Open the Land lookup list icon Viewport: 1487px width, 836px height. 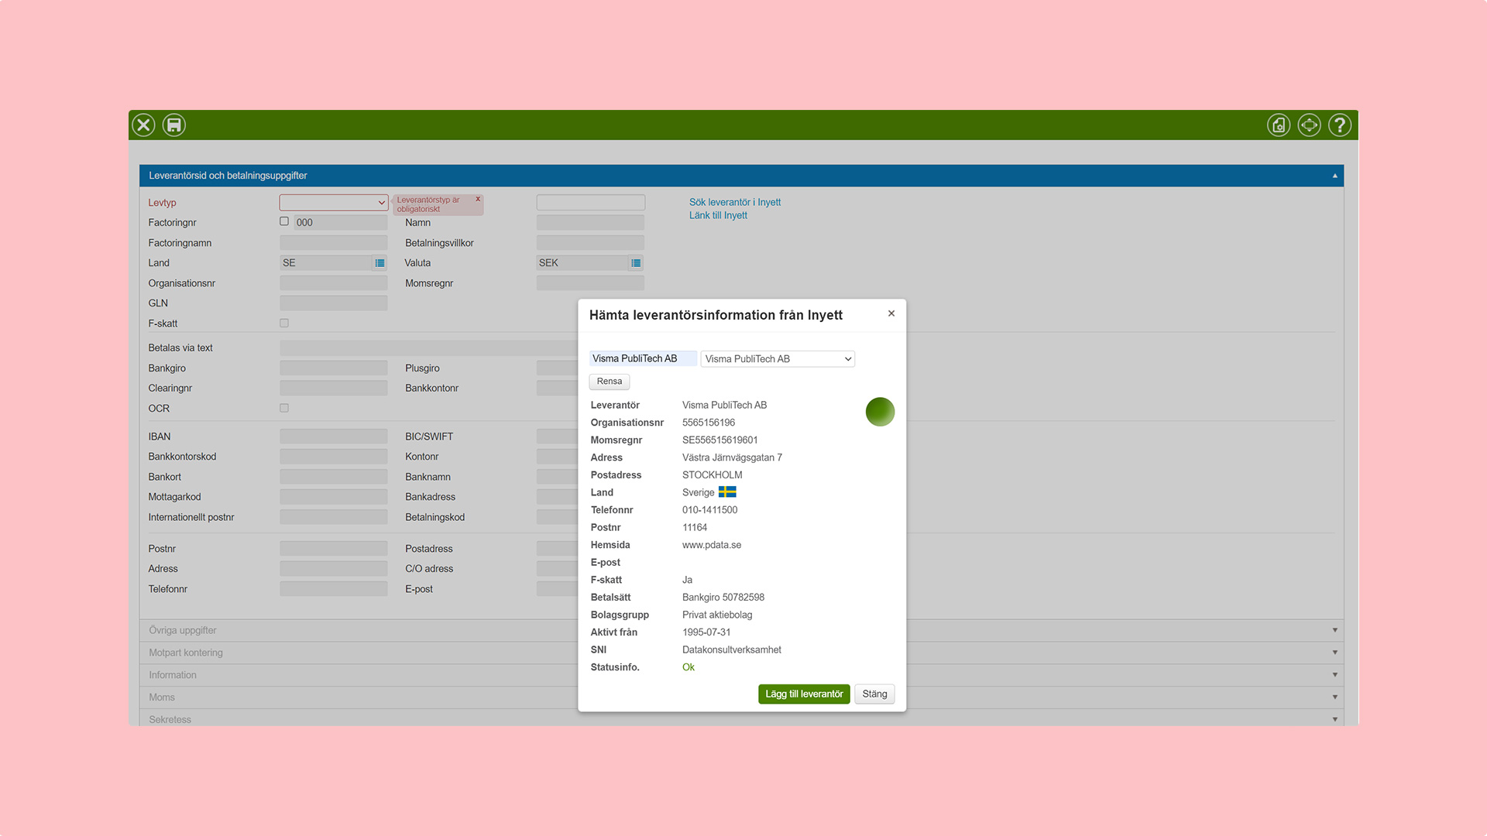tap(379, 263)
